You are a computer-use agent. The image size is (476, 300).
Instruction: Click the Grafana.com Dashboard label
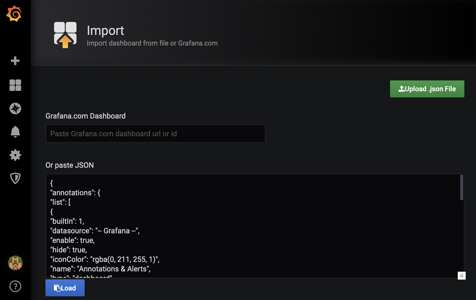86,116
